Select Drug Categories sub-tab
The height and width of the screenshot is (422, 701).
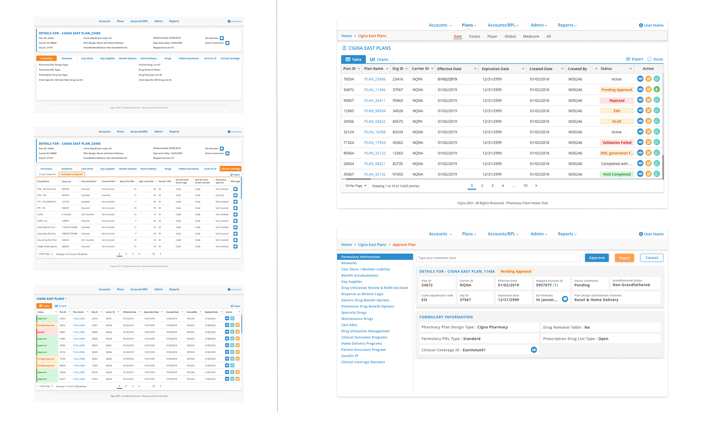[x=47, y=174]
